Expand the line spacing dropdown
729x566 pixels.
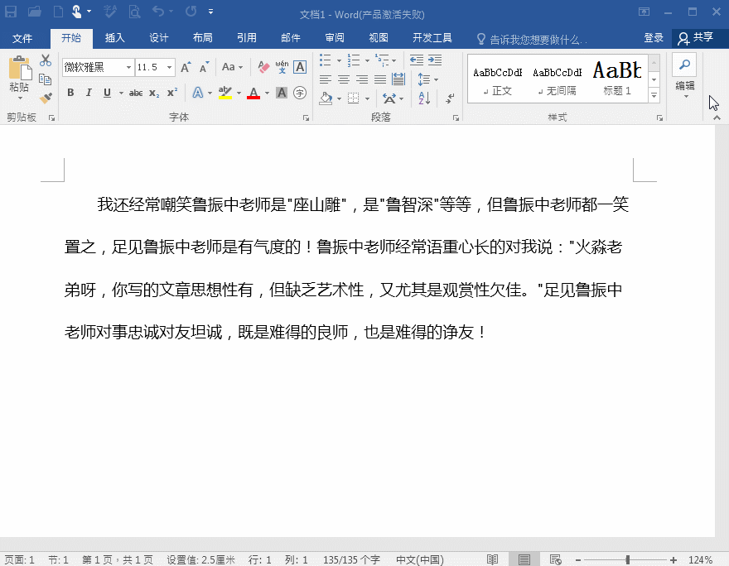click(436, 79)
